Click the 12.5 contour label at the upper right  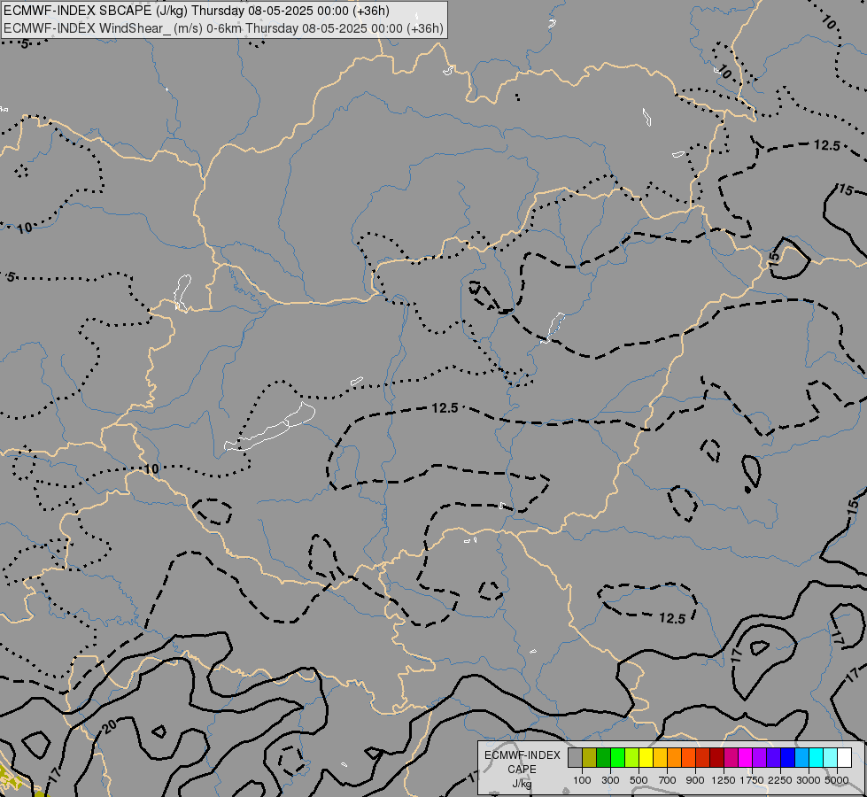click(826, 145)
